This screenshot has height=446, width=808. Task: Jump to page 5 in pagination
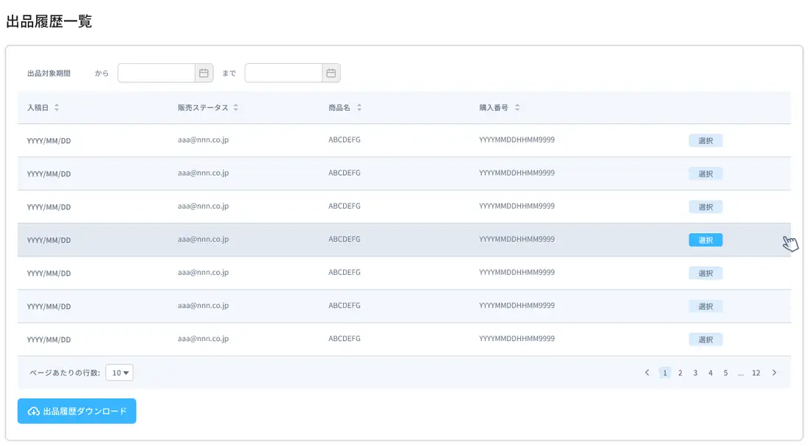[x=726, y=373]
